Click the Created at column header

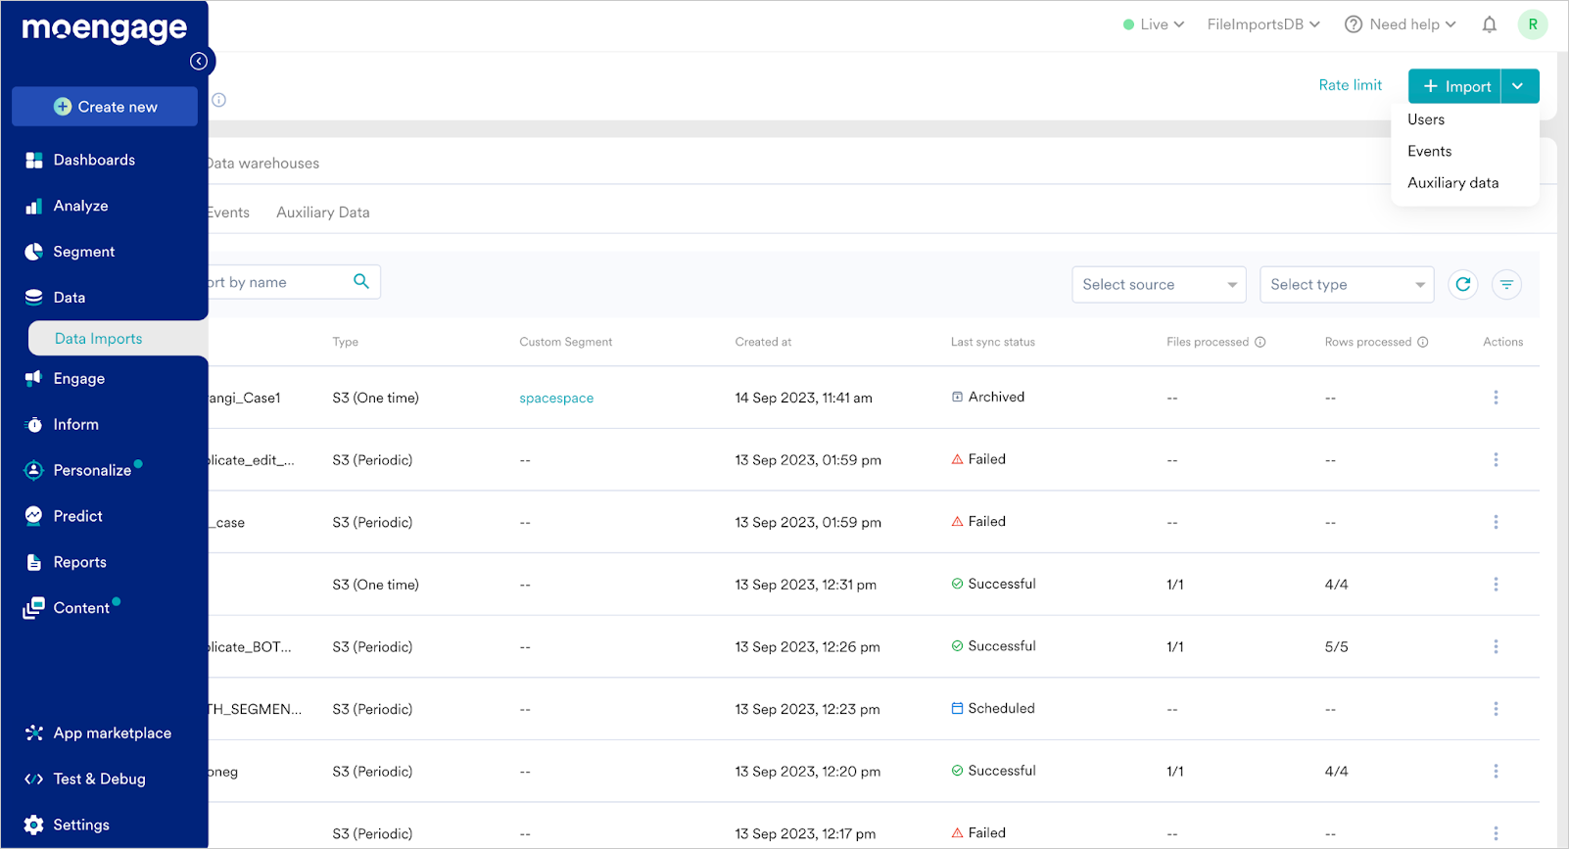[763, 342]
